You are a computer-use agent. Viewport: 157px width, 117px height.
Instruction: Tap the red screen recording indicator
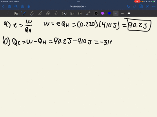[x=137, y=1]
